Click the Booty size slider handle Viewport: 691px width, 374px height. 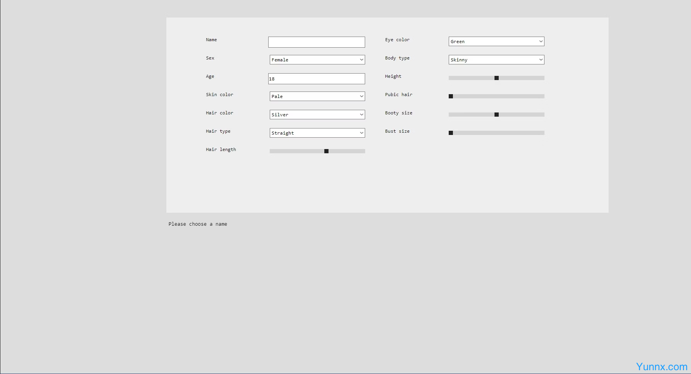[496, 115]
